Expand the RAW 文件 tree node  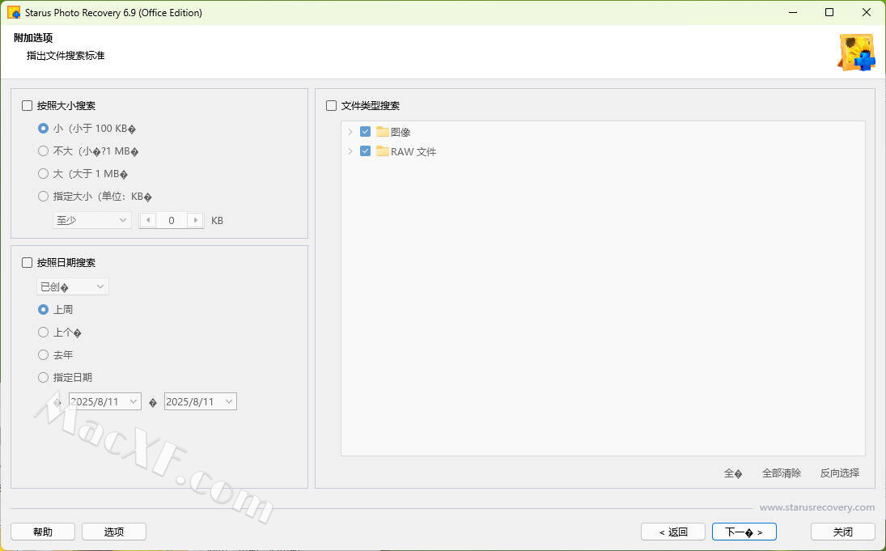[x=350, y=150]
